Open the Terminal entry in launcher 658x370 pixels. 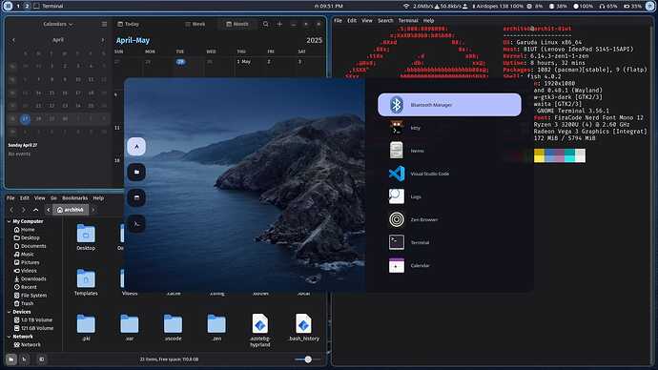click(x=449, y=242)
